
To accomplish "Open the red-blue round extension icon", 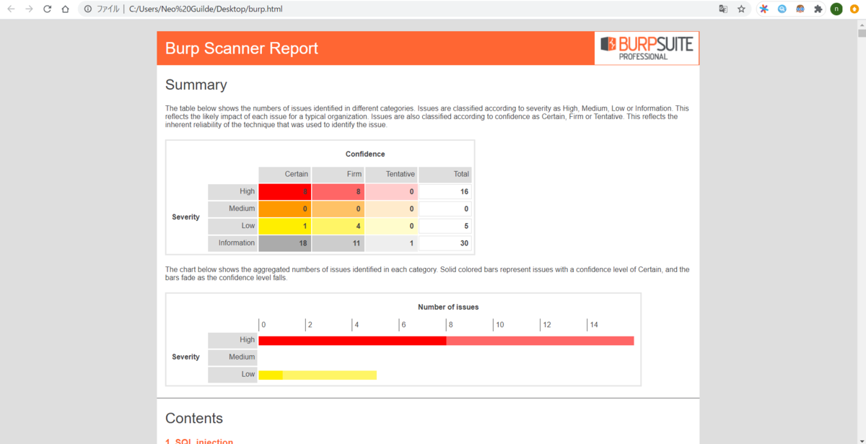I will pyautogui.click(x=800, y=9).
